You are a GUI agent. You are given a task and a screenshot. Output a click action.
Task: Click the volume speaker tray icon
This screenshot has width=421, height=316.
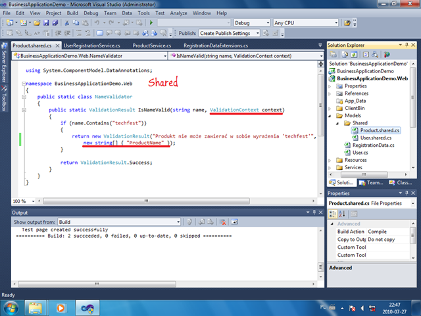[362, 308]
